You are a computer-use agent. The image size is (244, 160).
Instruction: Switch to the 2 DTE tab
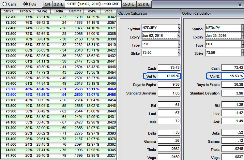58,4
